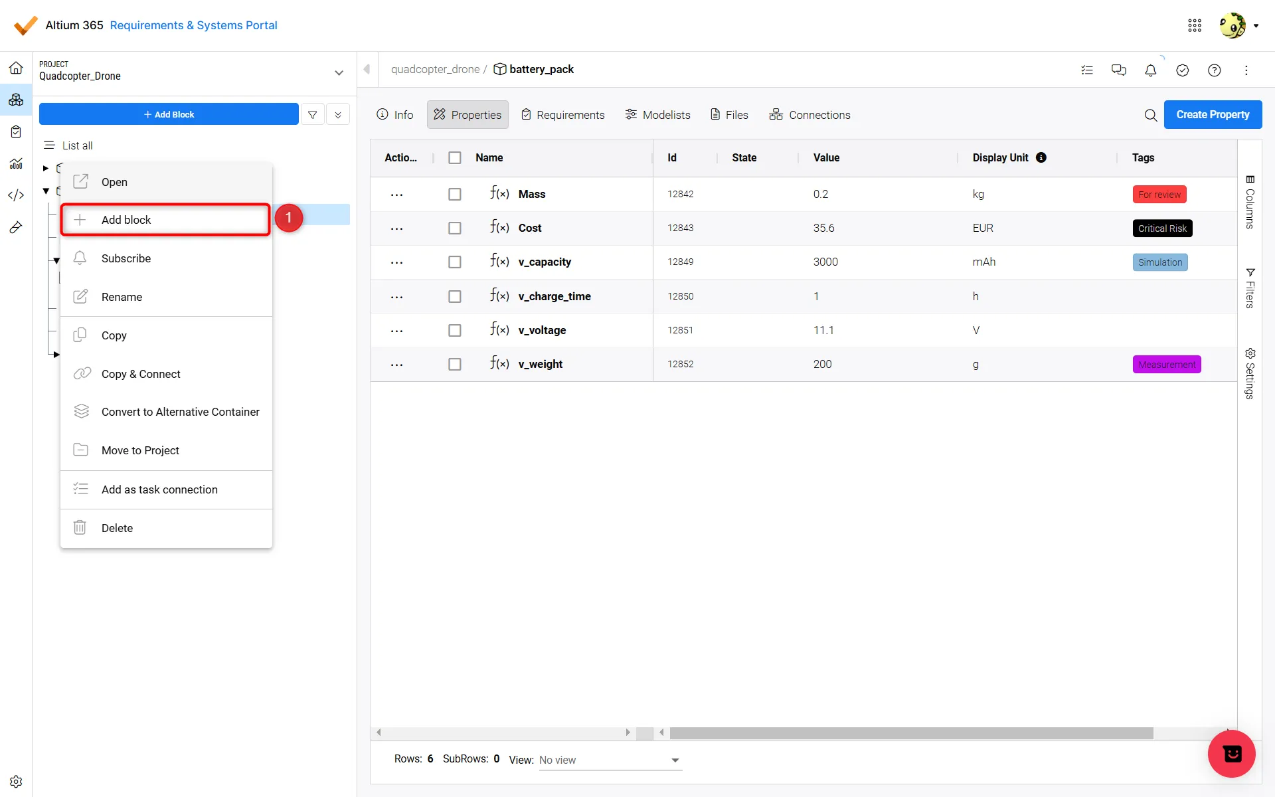
Task: Open user avatar account menu arrow
Action: (1256, 25)
